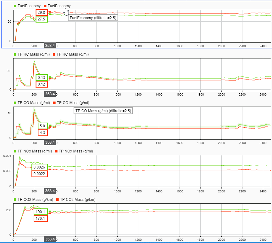Click the green FuelEconomy legend swatch
272x243 pixels.
coord(15,6)
